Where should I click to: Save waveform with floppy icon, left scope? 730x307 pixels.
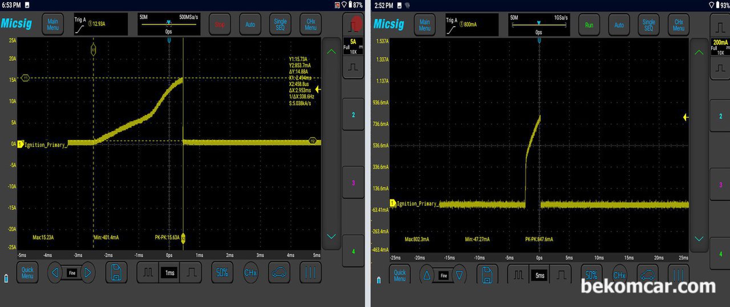point(116,272)
